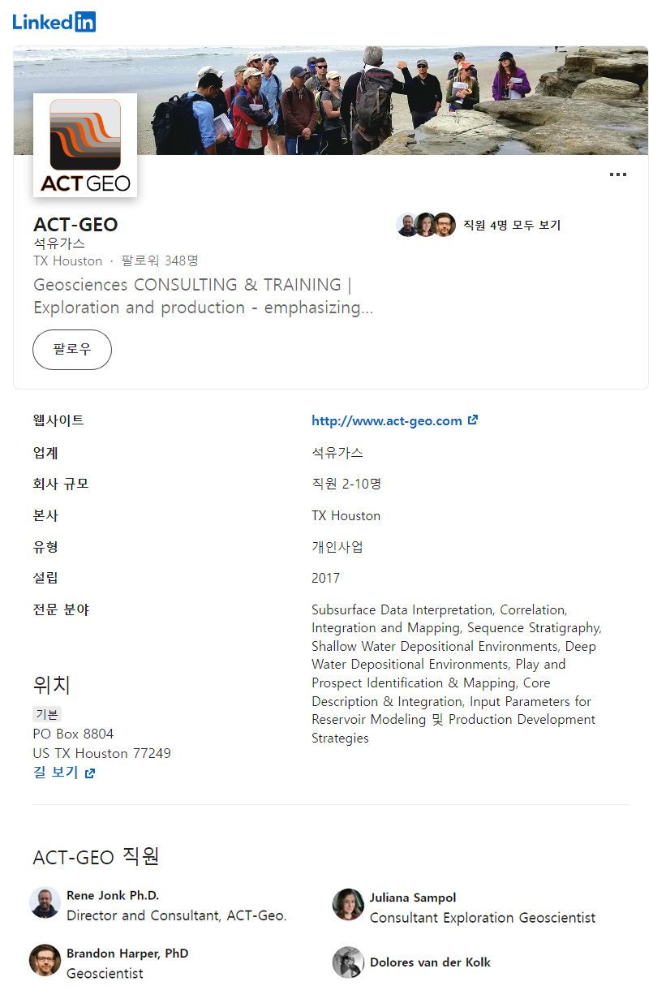
Task: Click the 기본 location badge
Action: coord(45,713)
